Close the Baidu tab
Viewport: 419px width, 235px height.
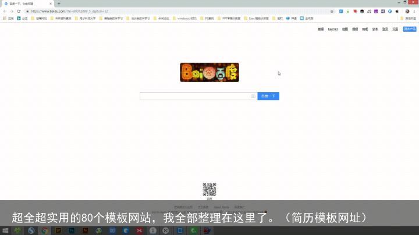(x=51, y=3)
